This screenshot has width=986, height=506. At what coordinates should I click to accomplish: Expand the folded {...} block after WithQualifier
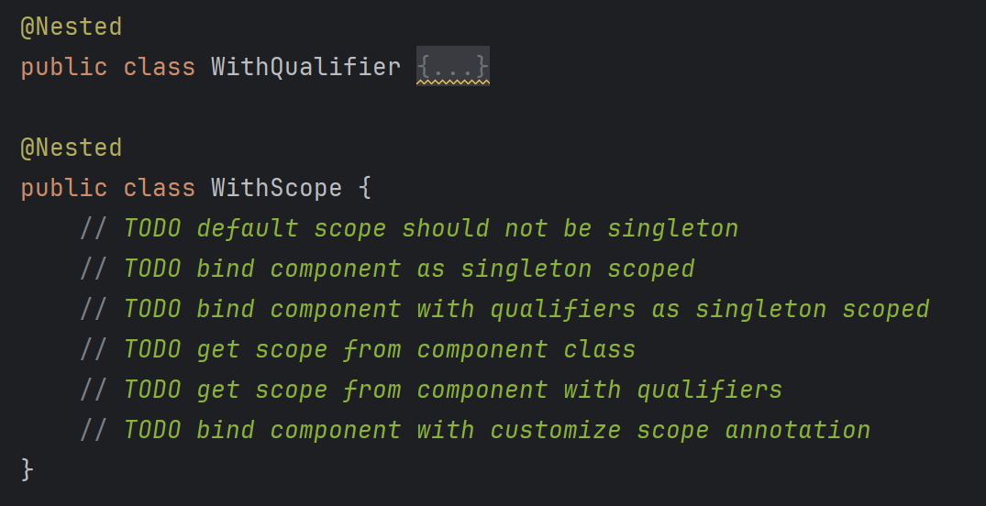[452, 67]
